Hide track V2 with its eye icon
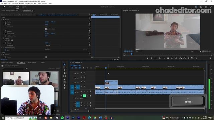 click(84, 82)
